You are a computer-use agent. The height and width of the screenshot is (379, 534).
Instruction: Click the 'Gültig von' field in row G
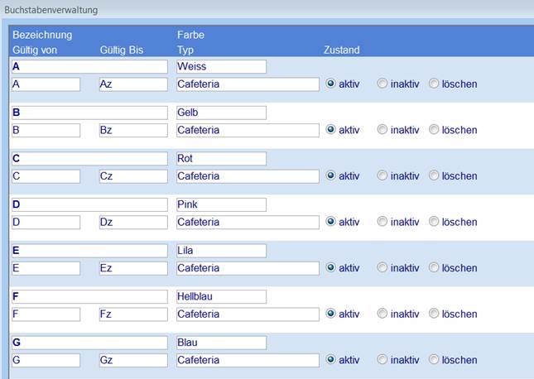[x=46, y=360]
